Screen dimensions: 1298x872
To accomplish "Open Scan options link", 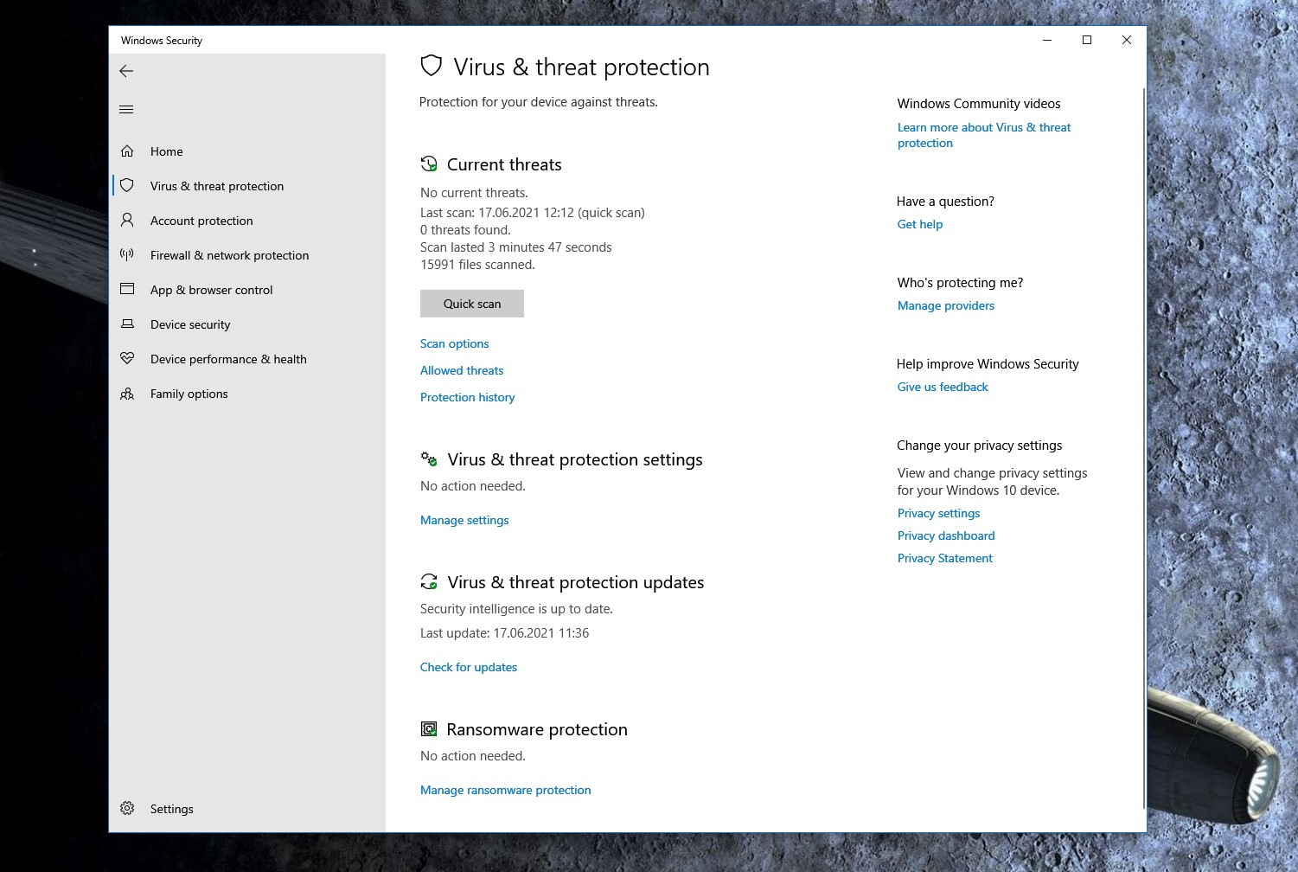I will pyautogui.click(x=455, y=343).
